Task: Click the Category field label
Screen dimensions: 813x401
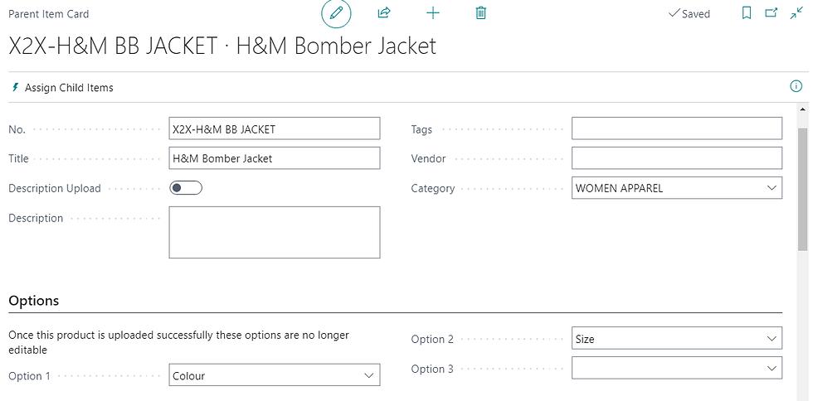Action: pyautogui.click(x=433, y=188)
